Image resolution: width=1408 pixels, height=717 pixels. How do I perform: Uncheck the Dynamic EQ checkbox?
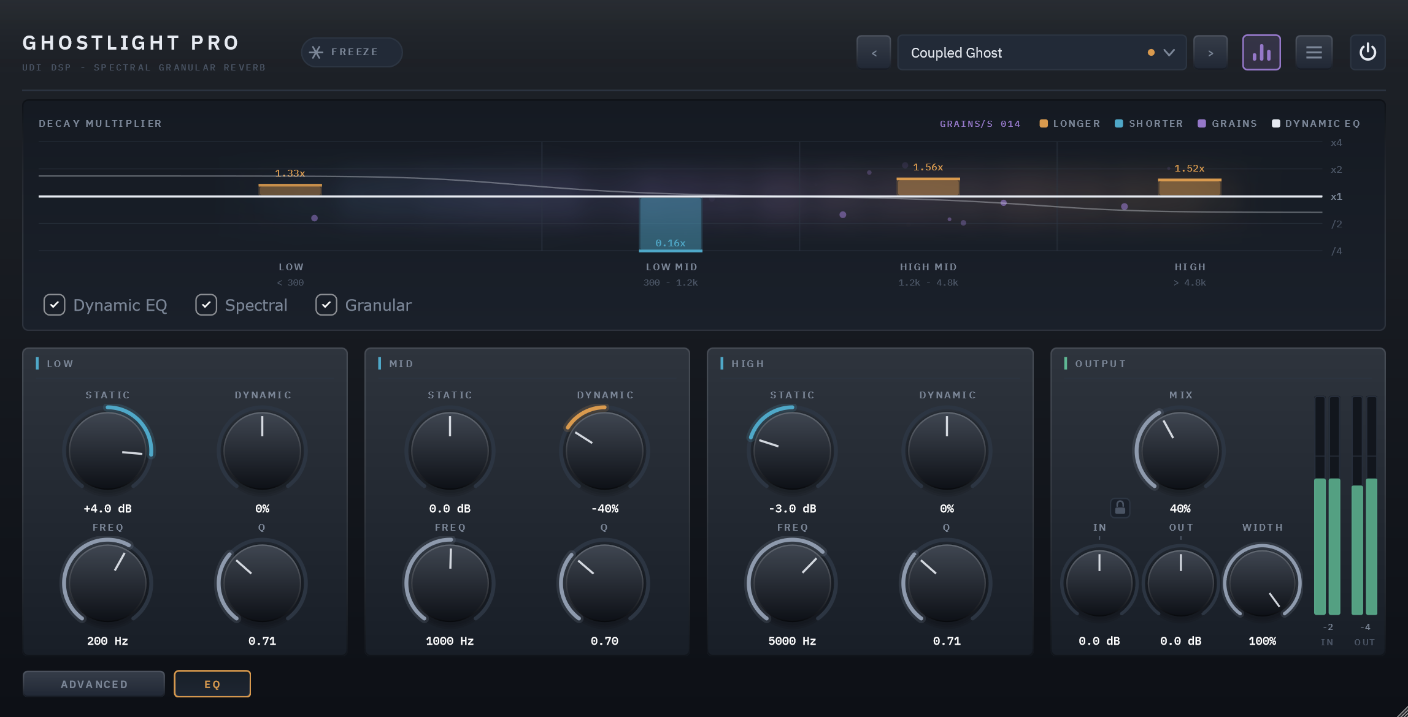click(x=55, y=305)
